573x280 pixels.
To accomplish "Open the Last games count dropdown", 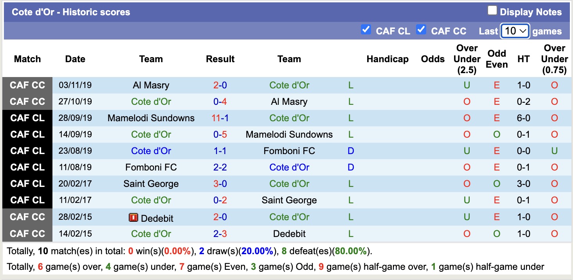I will pos(515,31).
